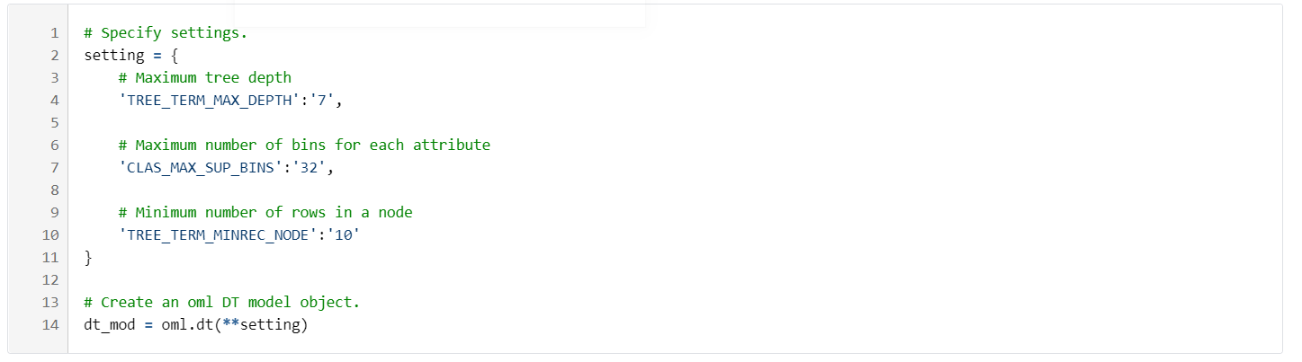Click line number 1 in the gutter
This screenshot has height=362, width=1302.
click(54, 33)
